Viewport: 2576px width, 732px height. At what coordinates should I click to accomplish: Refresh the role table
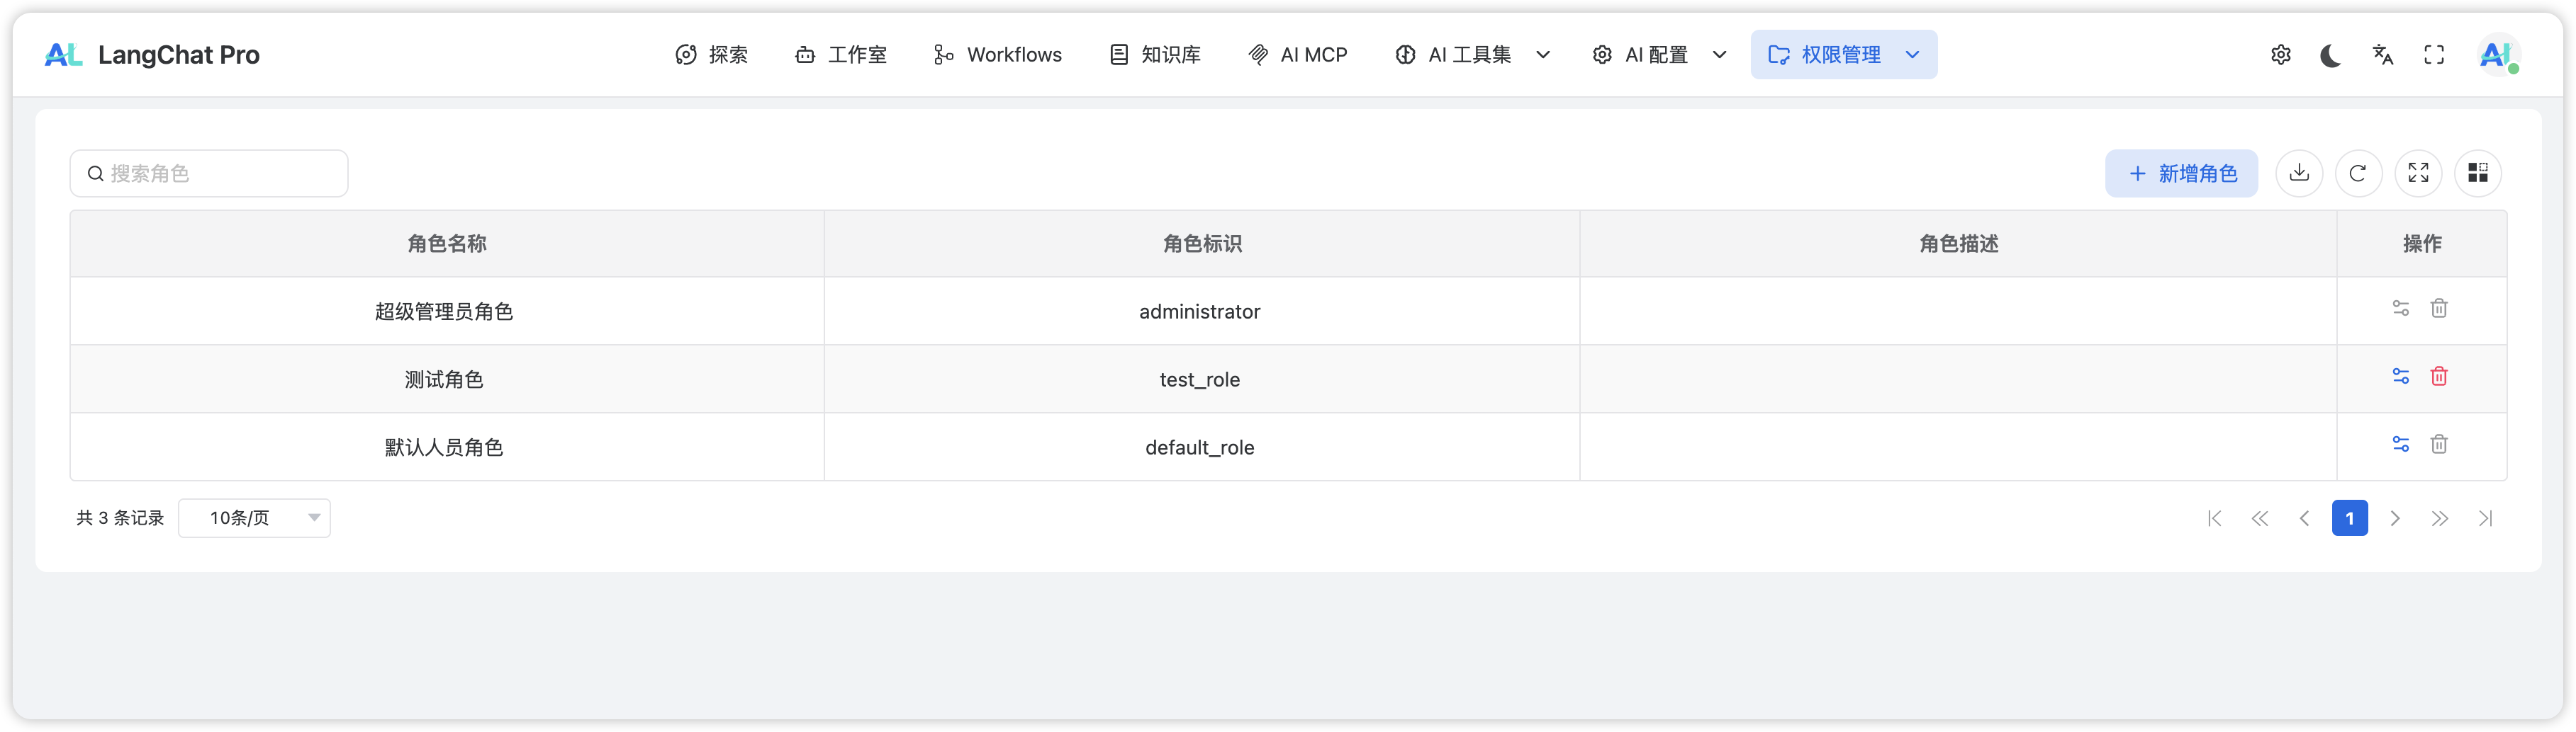click(x=2358, y=173)
